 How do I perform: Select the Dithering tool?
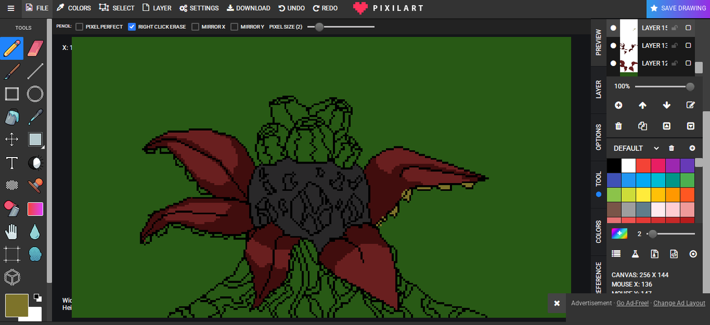(12, 186)
